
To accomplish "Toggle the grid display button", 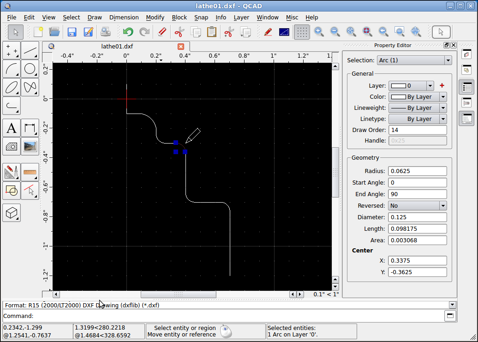I will [x=301, y=32].
